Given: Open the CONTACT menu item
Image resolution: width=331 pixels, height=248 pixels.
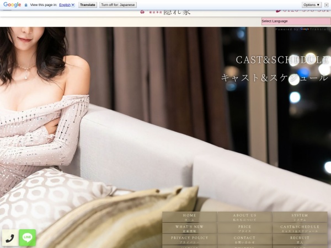Looking at the screenshot, I should (x=244, y=239).
